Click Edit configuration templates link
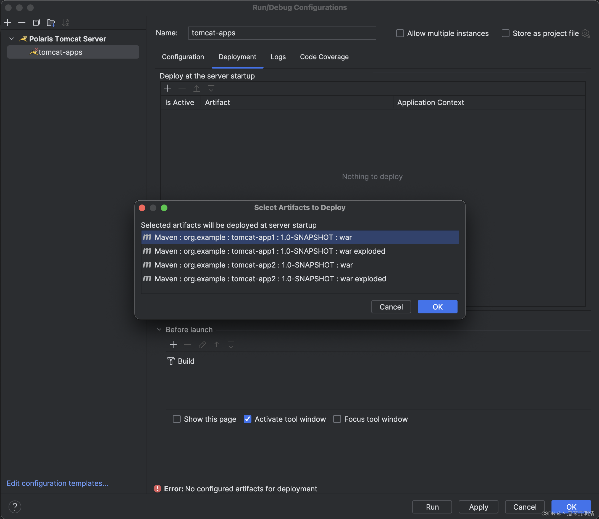Viewport: 599px width, 519px height. 57,483
